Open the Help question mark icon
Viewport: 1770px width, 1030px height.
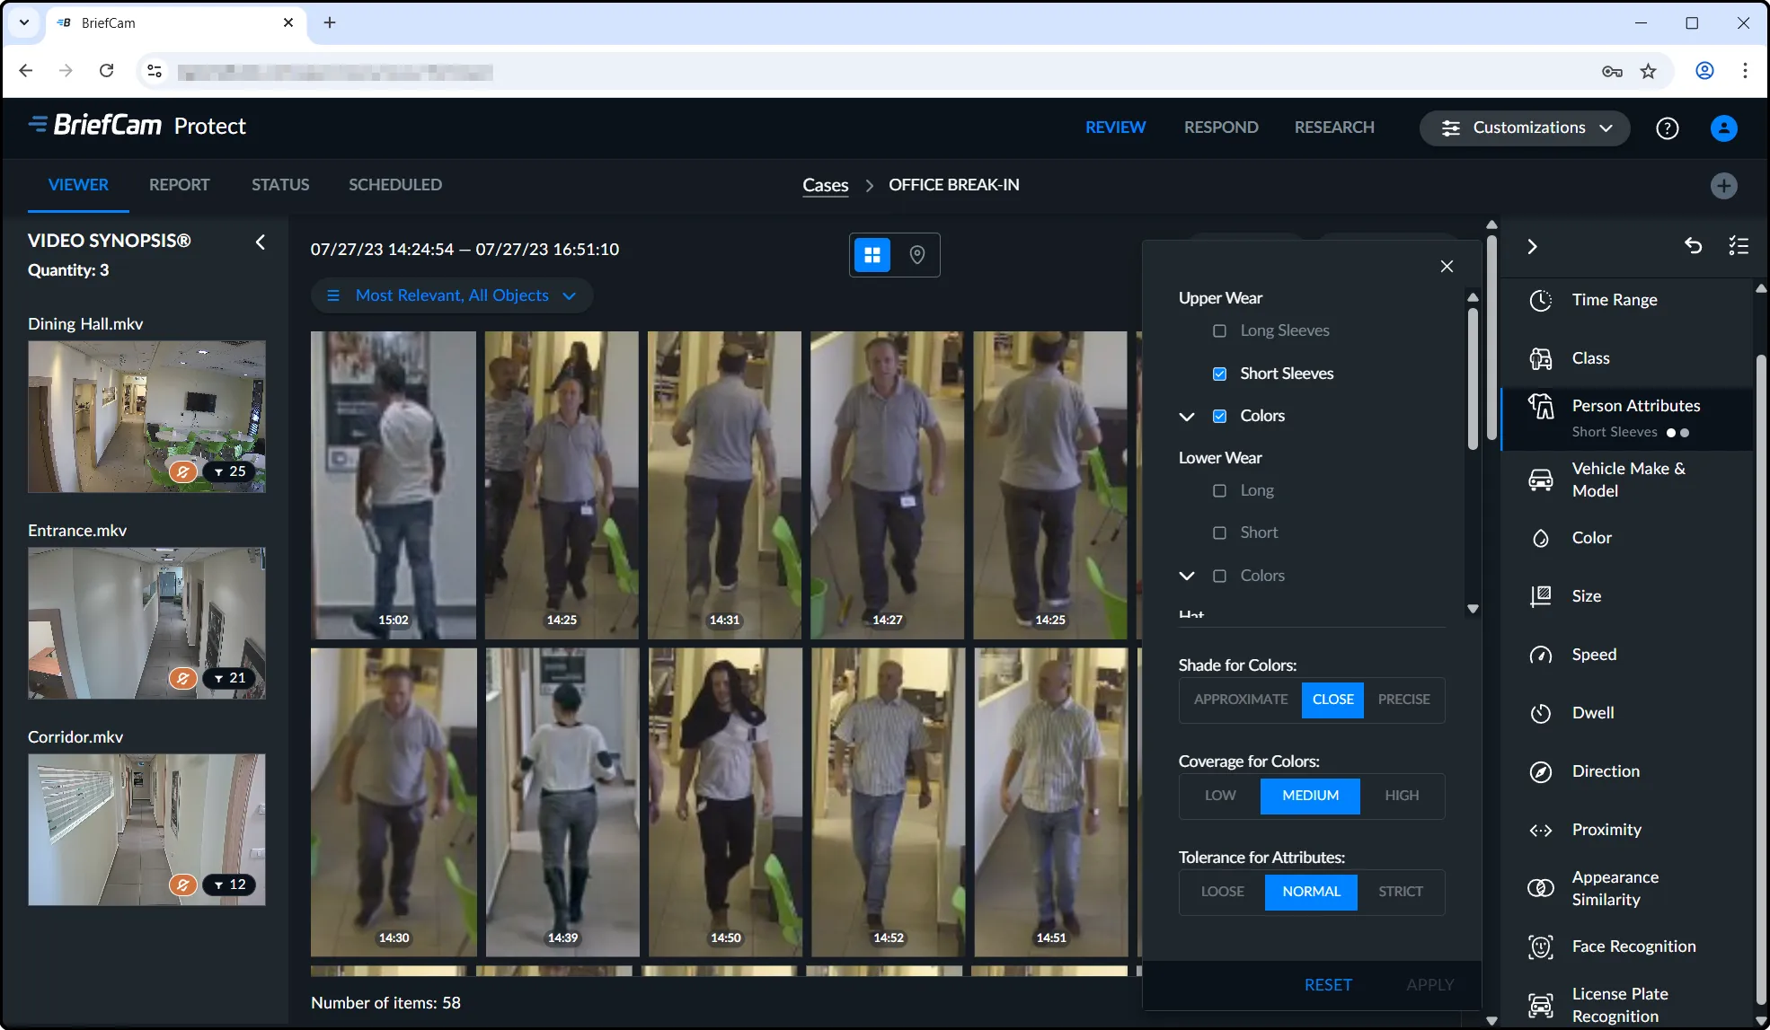point(1667,128)
